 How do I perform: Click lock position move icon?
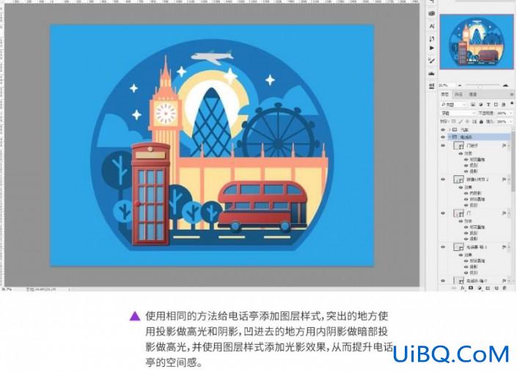pos(467,122)
